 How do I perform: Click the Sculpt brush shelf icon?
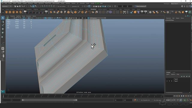[x=131, y=12]
